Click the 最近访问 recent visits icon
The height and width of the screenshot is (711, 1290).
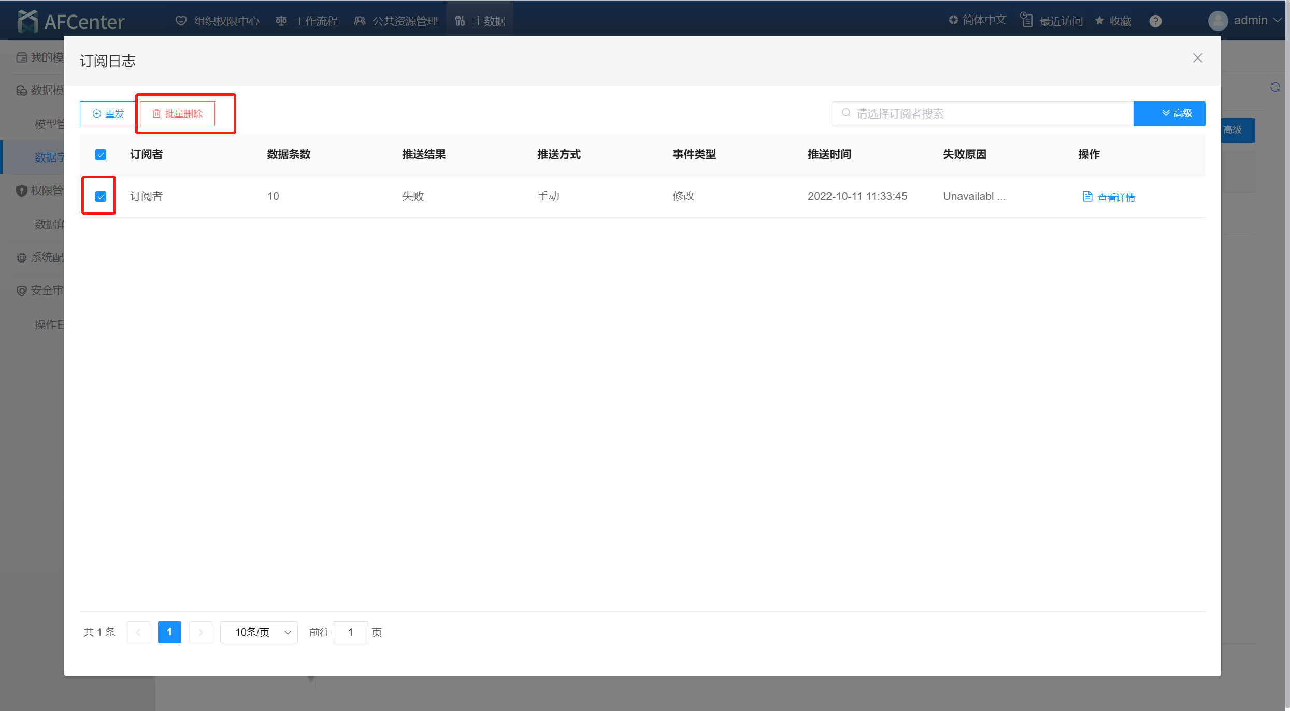(1026, 20)
